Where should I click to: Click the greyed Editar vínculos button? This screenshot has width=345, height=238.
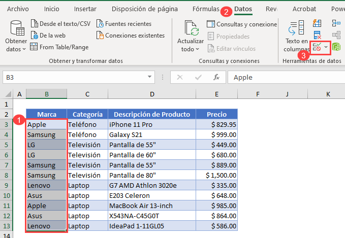click(x=232, y=48)
